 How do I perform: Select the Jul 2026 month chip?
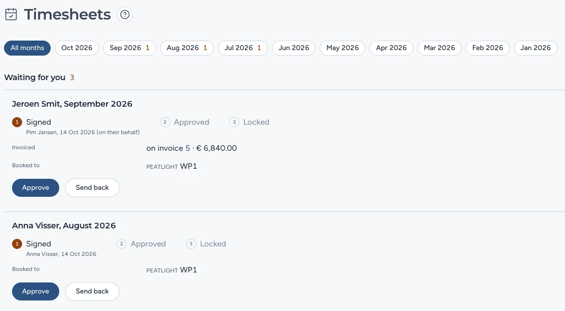pos(242,48)
